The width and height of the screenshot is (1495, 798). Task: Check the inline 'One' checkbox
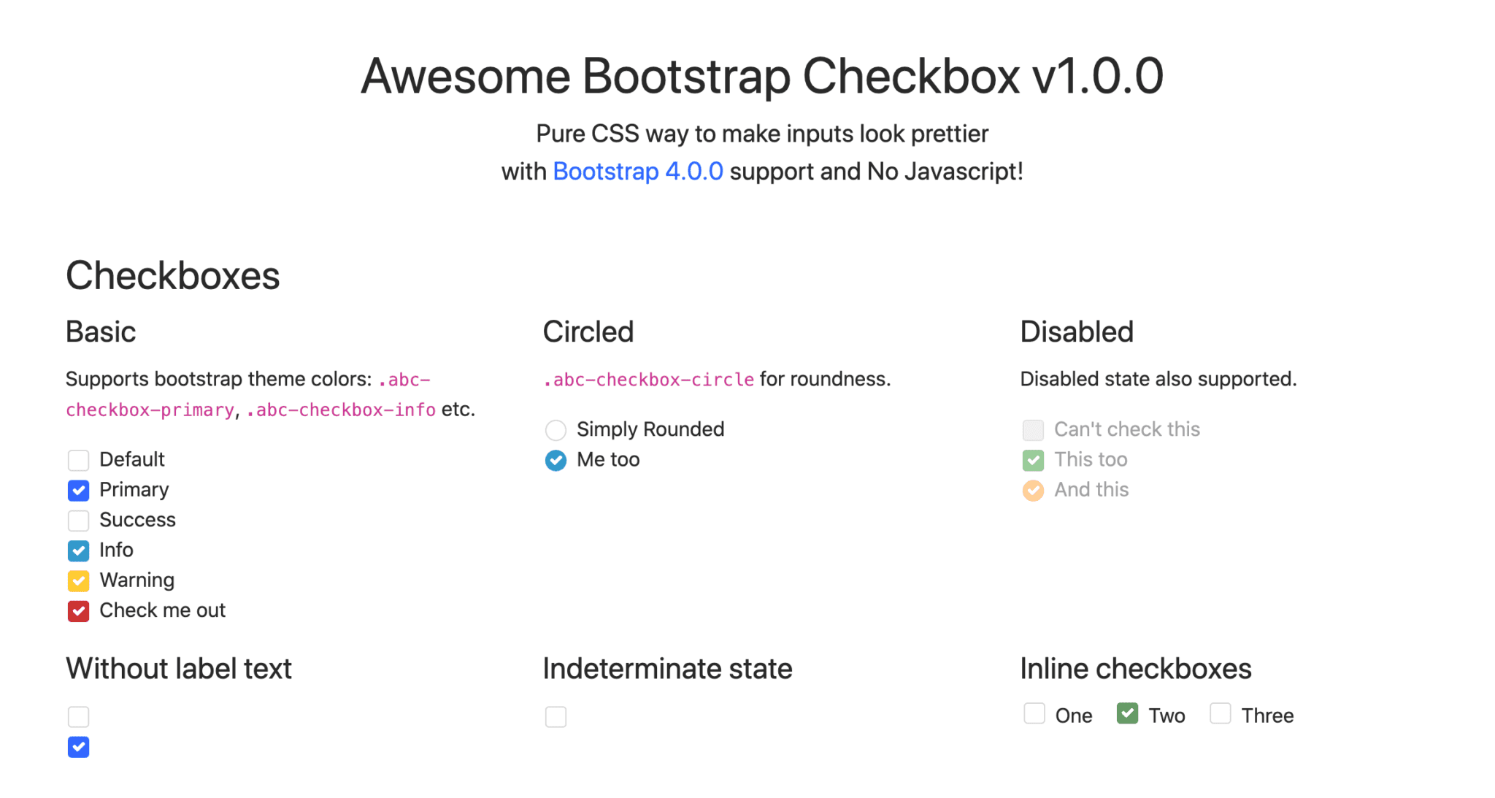(1034, 714)
